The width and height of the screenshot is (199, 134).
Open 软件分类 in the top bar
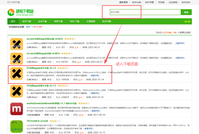click(136, 2)
